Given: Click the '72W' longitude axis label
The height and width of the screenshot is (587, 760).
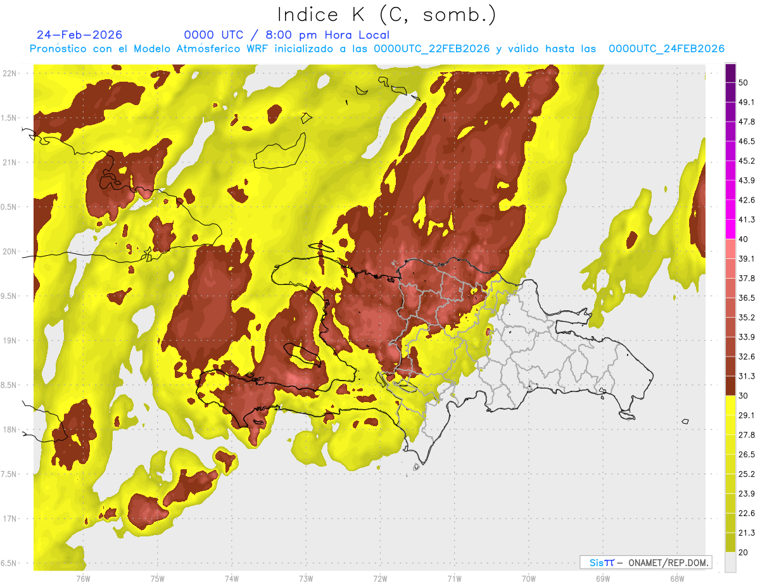Looking at the screenshot, I should [380, 579].
